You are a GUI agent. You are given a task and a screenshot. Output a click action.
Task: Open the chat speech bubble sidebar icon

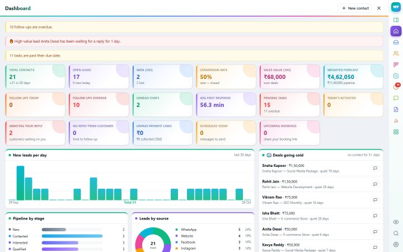pyautogui.click(x=396, y=98)
